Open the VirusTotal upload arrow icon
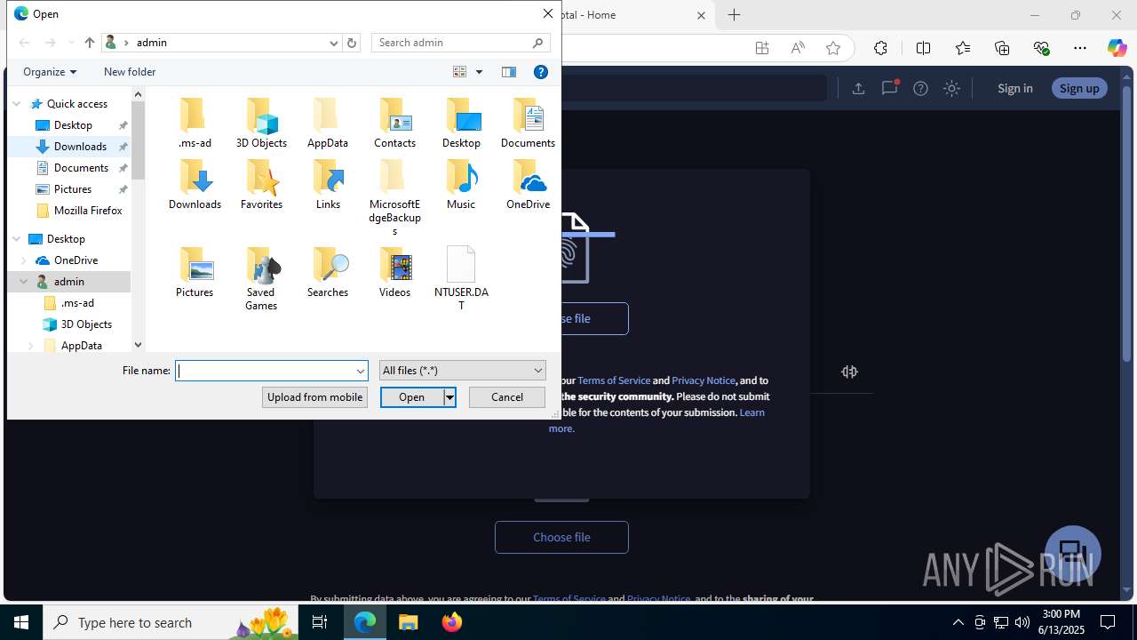Image resolution: width=1137 pixels, height=640 pixels. (x=858, y=88)
